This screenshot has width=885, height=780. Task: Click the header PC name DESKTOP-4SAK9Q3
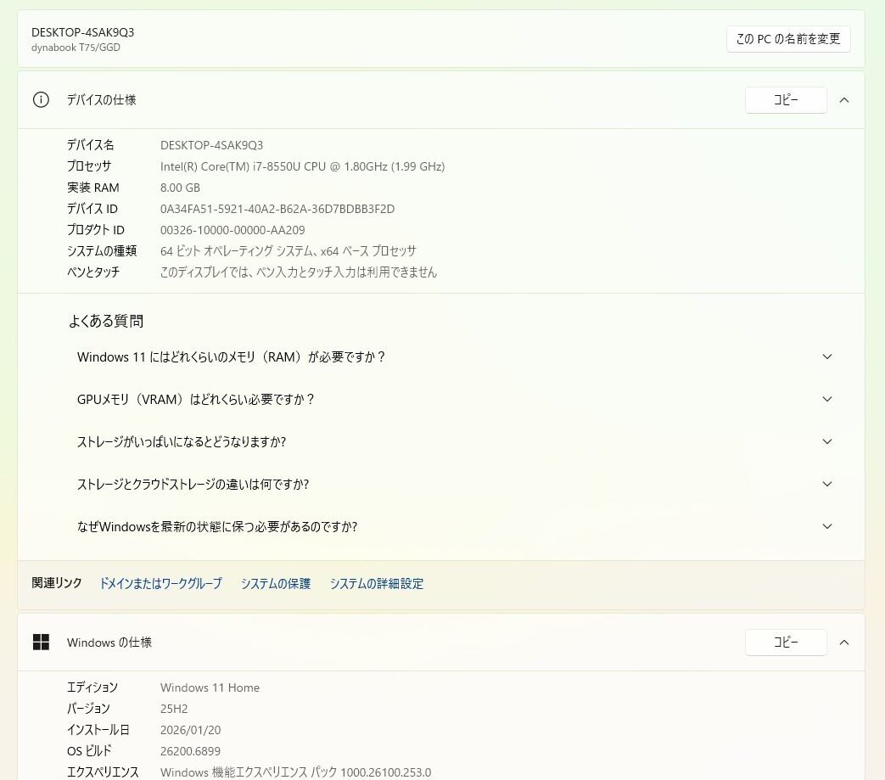[x=83, y=32]
